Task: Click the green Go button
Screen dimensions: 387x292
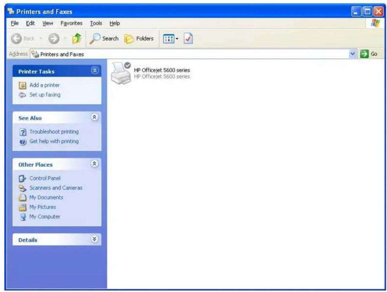Action: (369, 54)
